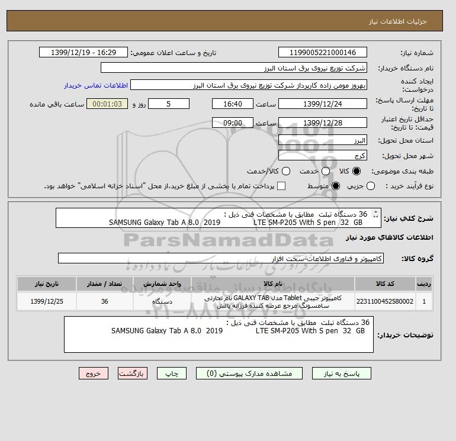Click the چاپ print button
This screenshot has width=456, height=441.
172,374
